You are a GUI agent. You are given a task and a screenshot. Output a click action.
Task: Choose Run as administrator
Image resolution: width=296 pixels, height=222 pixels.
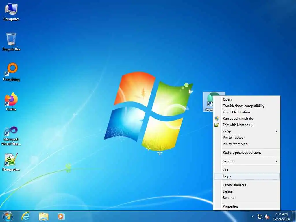point(247,119)
